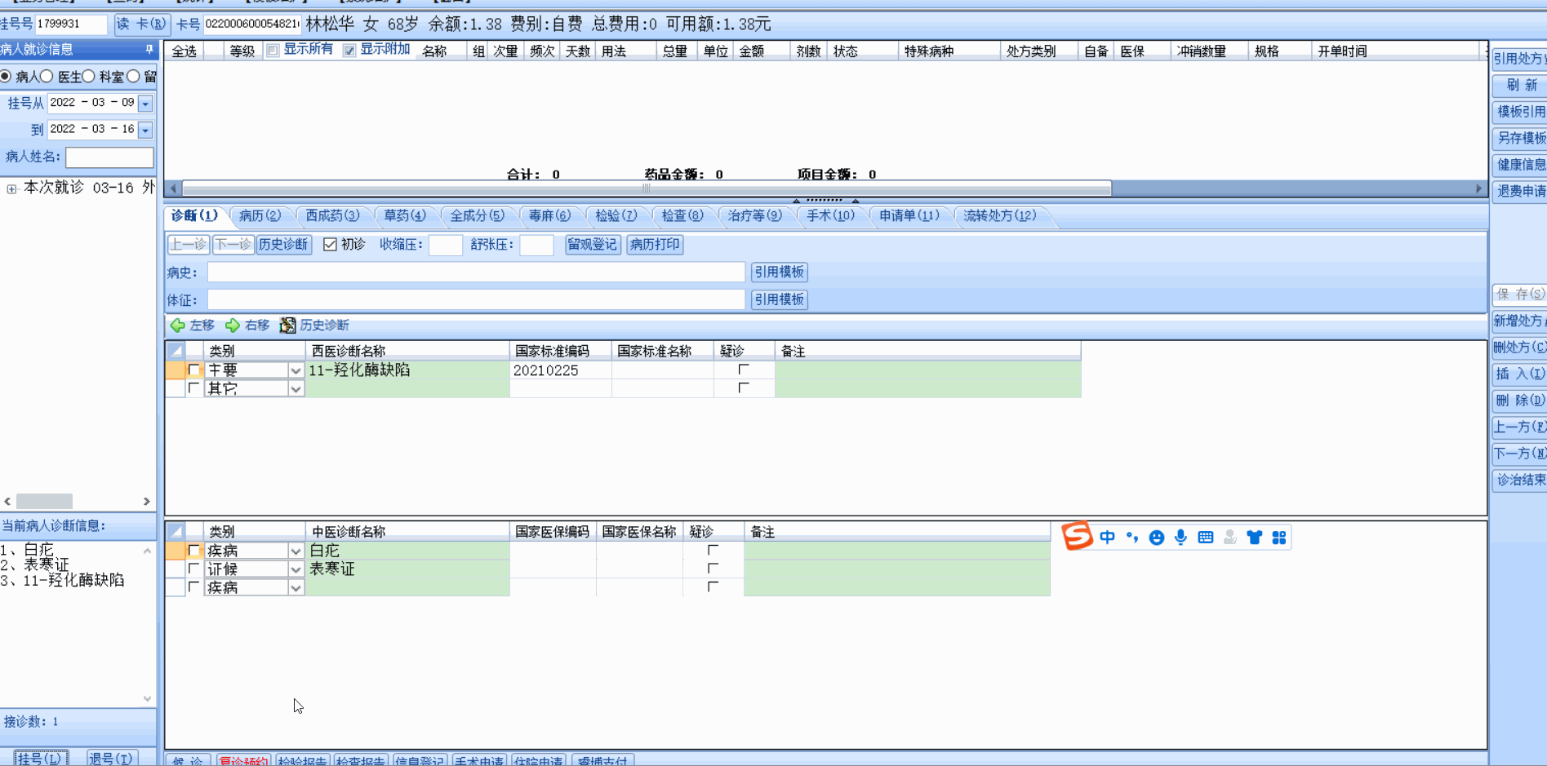1547x766 pixels.
Task: Click the 历史诊断 button beside 下一诊
Action: (x=283, y=245)
